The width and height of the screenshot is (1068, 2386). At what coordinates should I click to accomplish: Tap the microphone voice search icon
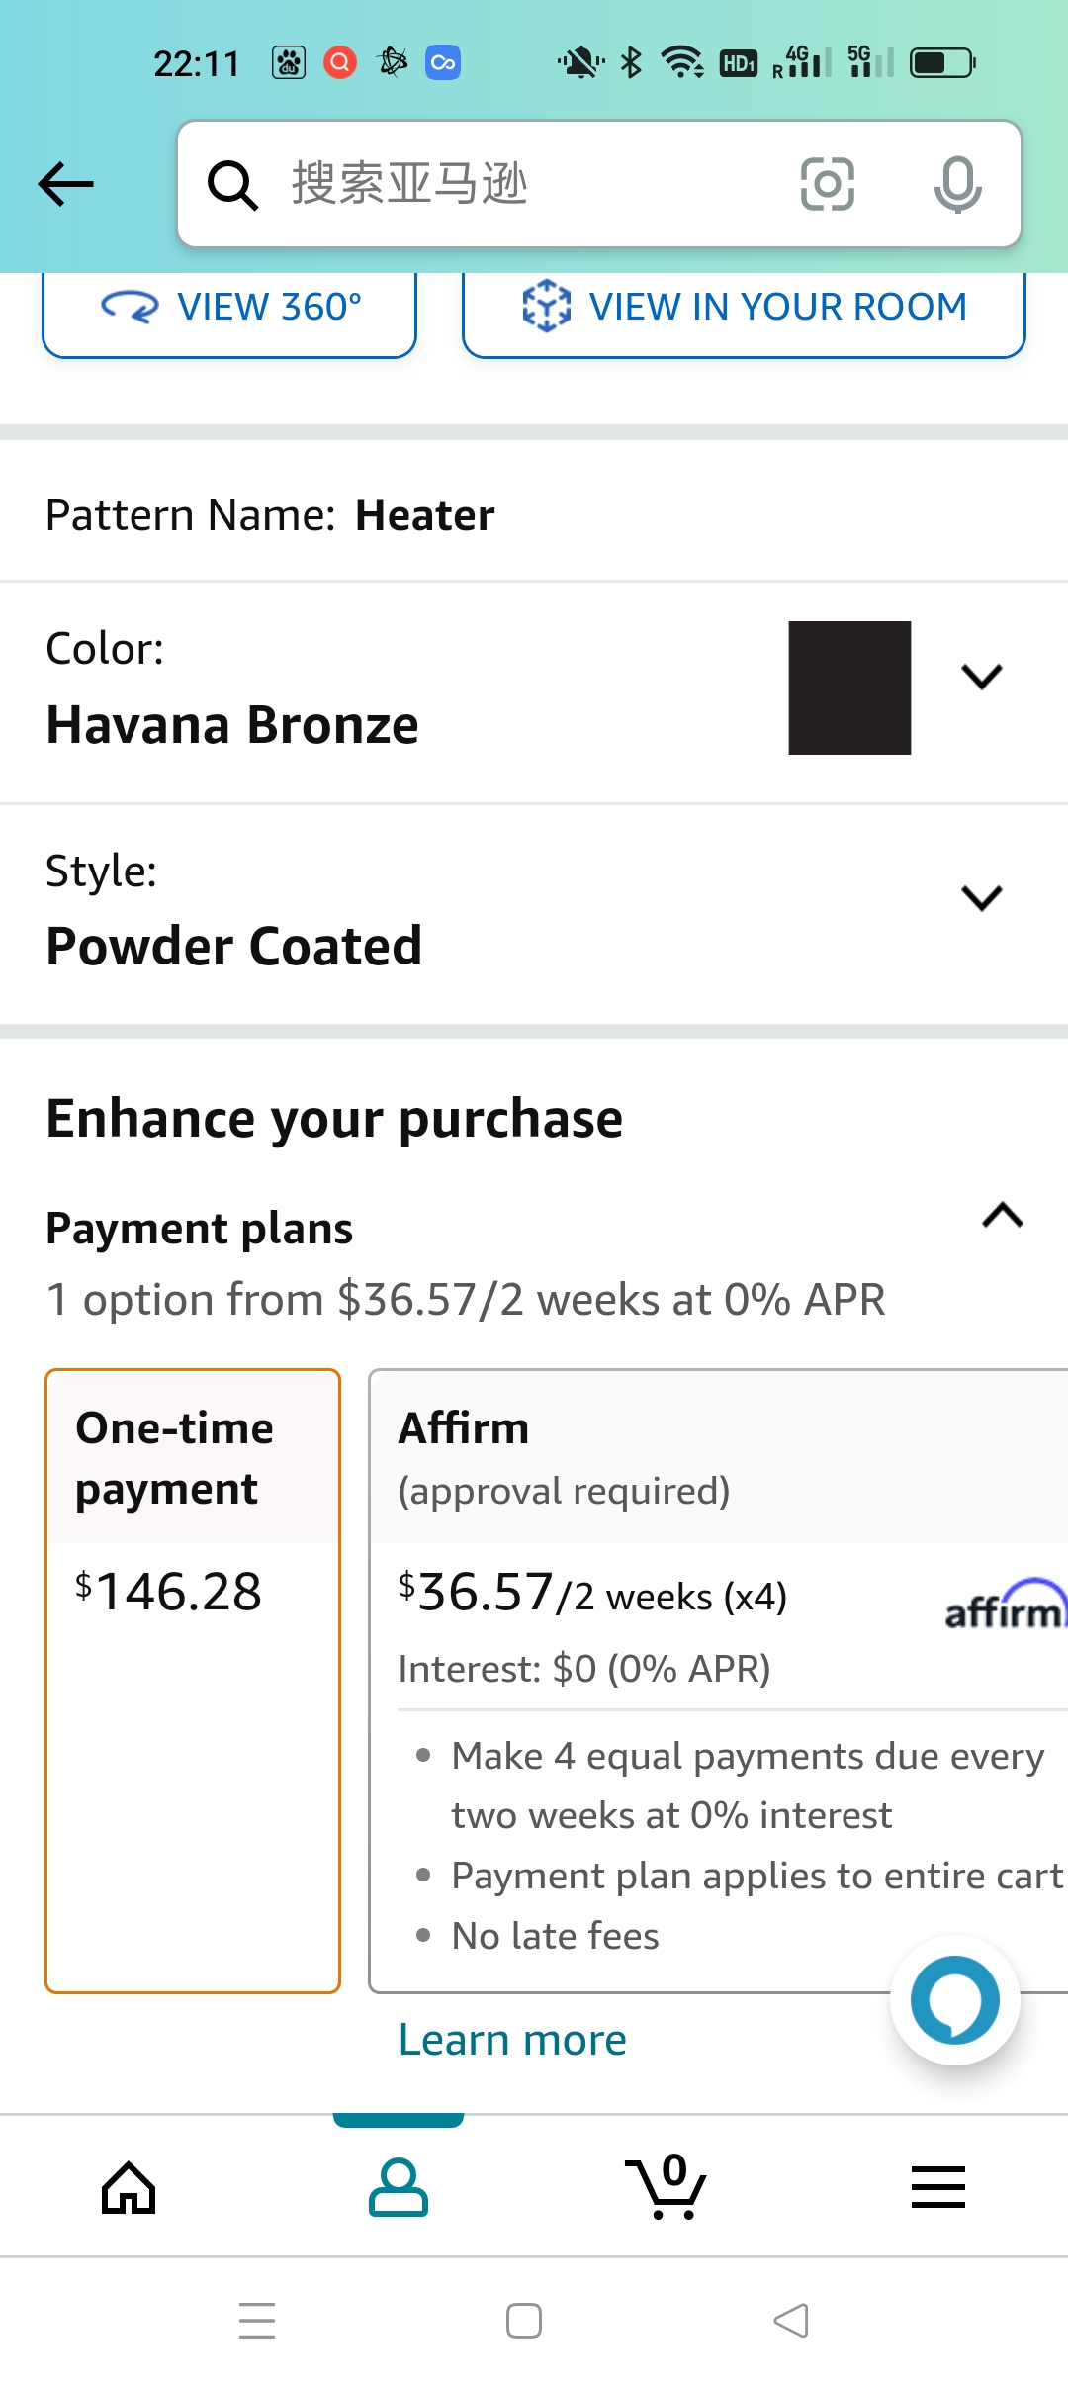[x=957, y=184]
